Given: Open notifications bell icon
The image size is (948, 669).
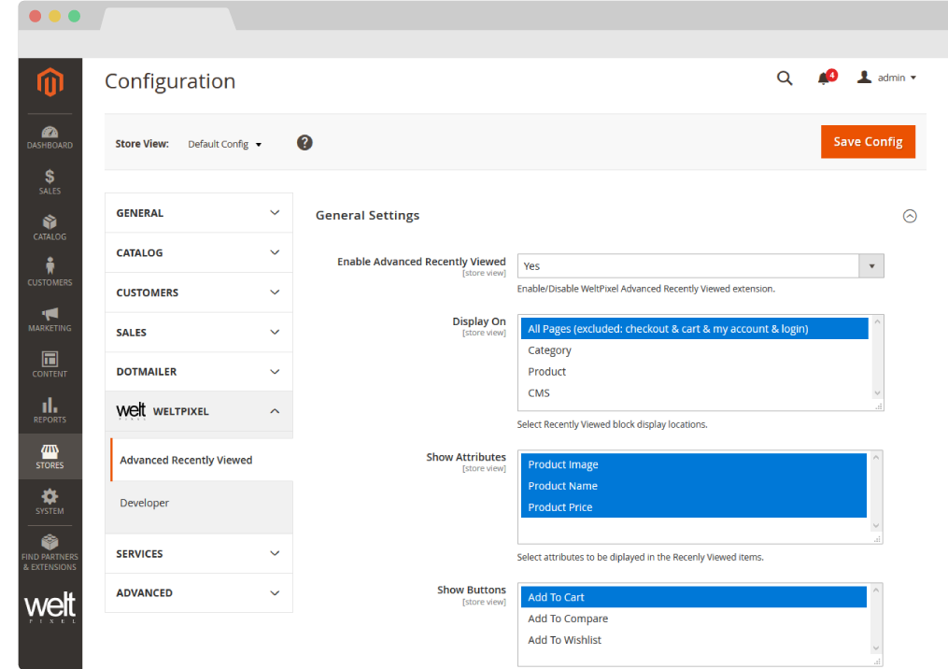Looking at the screenshot, I should point(824,78).
